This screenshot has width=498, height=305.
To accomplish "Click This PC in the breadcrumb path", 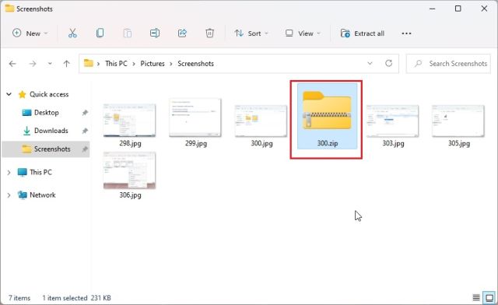I will coord(116,64).
